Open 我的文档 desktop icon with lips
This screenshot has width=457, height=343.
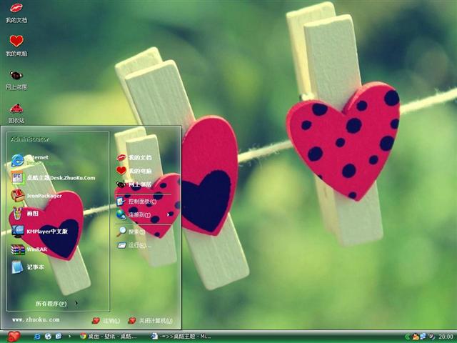click(16, 9)
